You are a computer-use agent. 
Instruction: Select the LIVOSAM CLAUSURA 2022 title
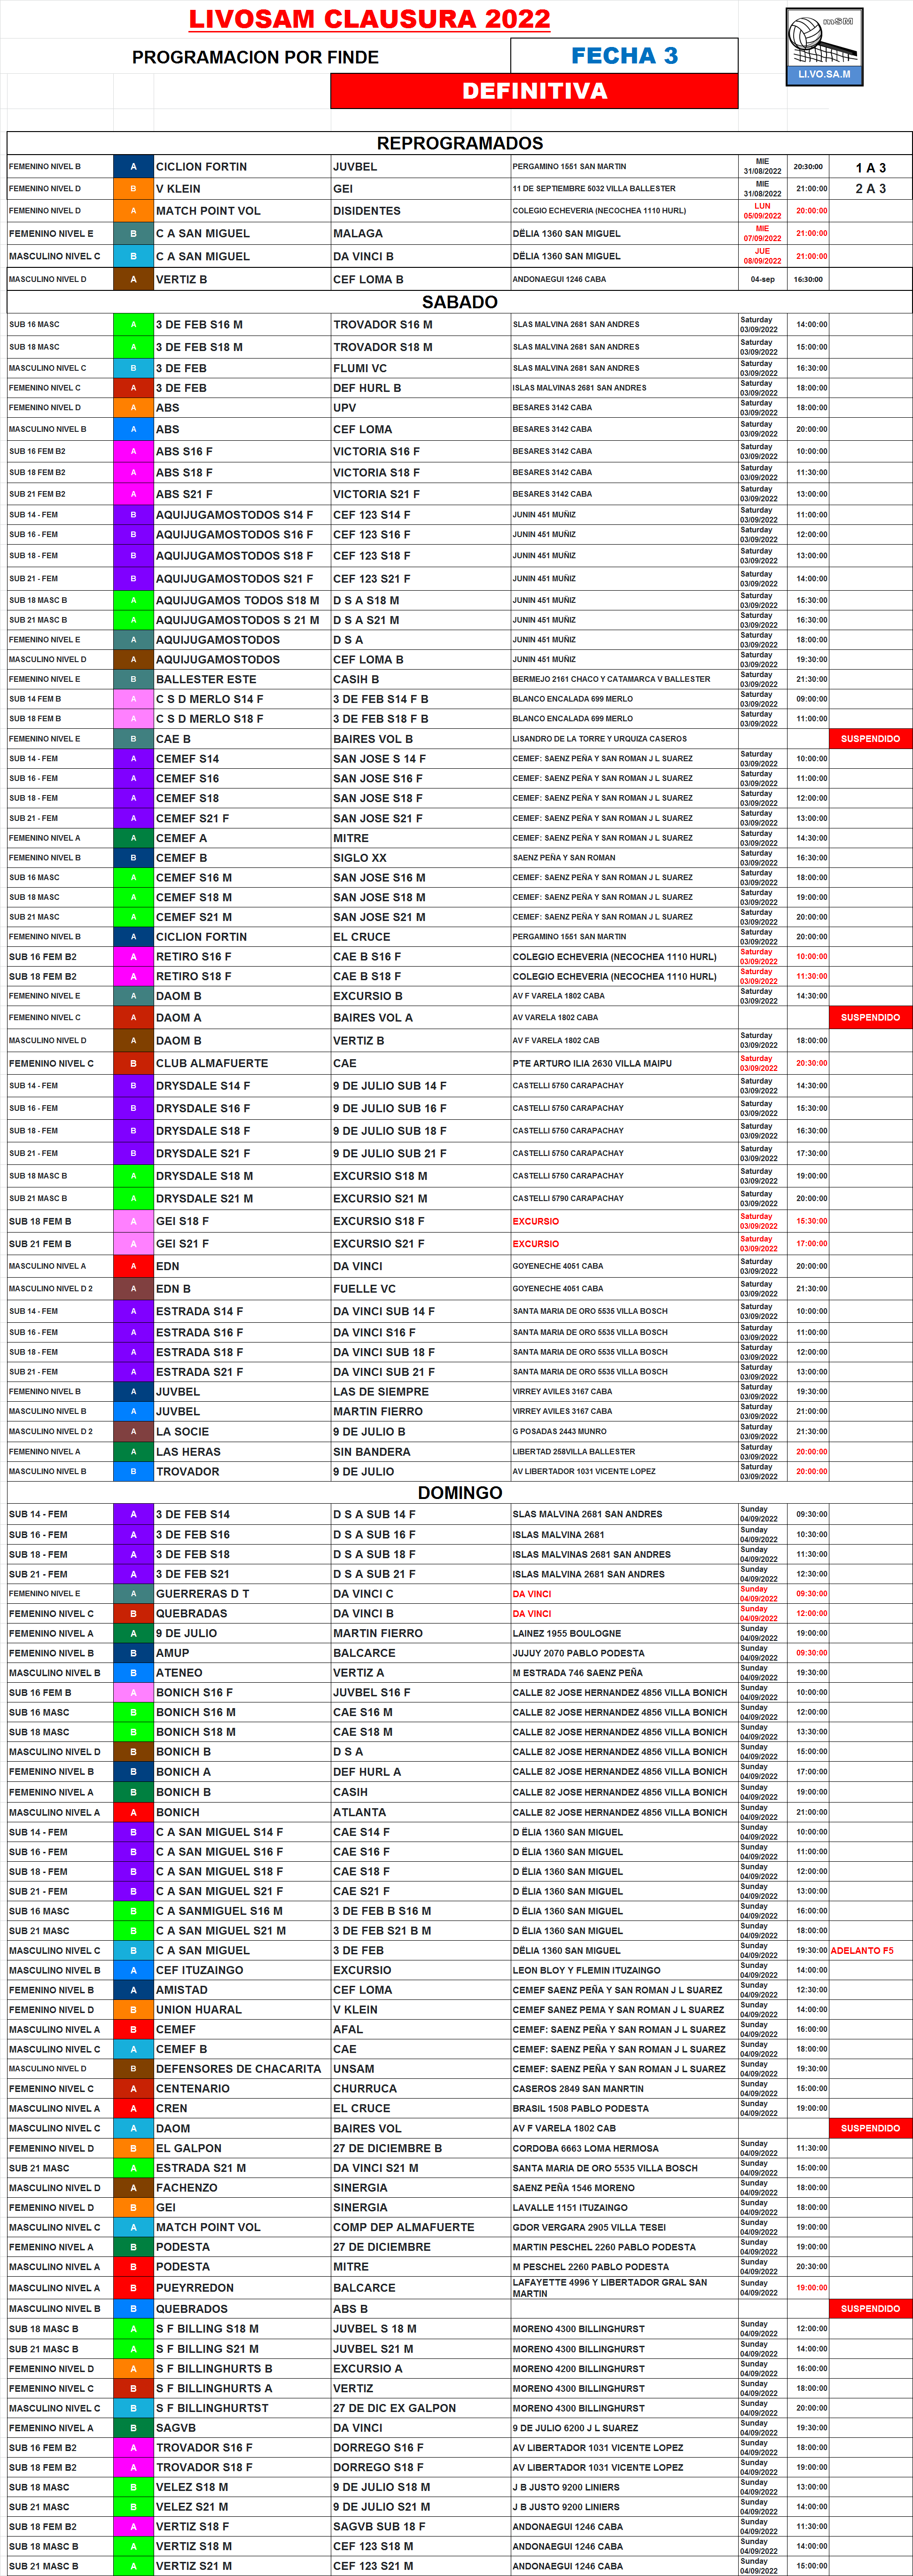369,19
